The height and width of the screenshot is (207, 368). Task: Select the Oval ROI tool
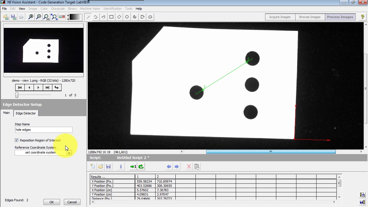coord(127,17)
